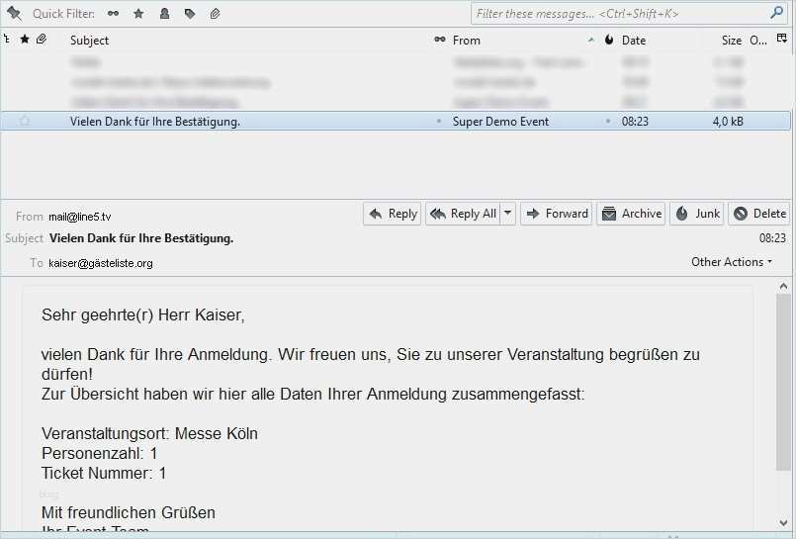
Task: Click the thread column header icon
Action: 7,40
